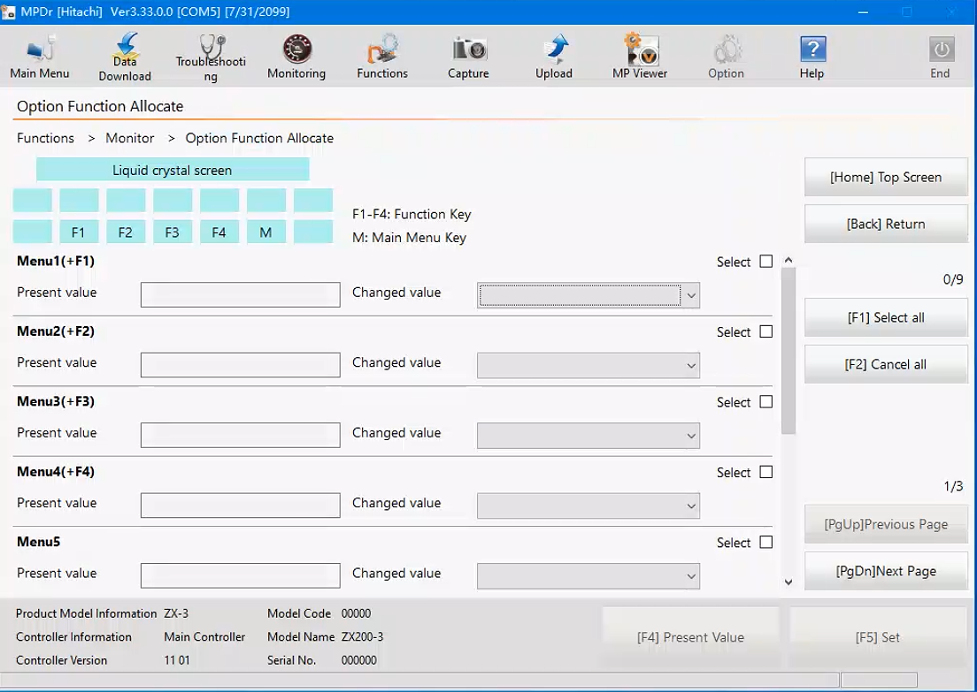Click the F2 key in the screen diagram
This screenshot has height=692, width=977.
pos(126,232)
